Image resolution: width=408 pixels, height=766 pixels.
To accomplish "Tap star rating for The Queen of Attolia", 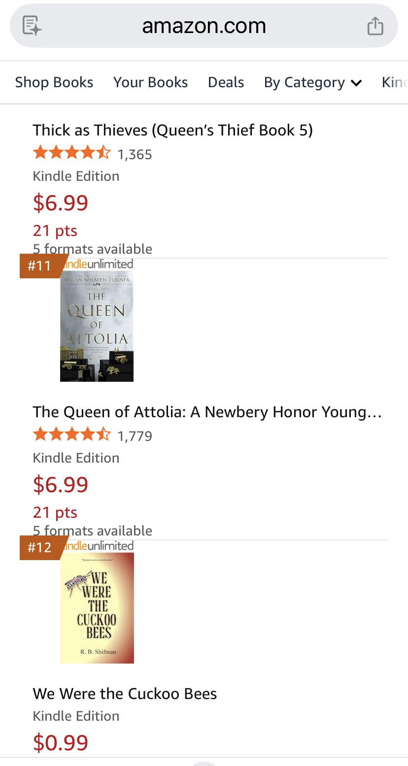I will 71,435.
